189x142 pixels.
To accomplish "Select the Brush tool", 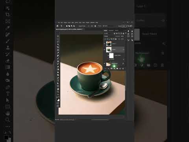I will (58, 58).
